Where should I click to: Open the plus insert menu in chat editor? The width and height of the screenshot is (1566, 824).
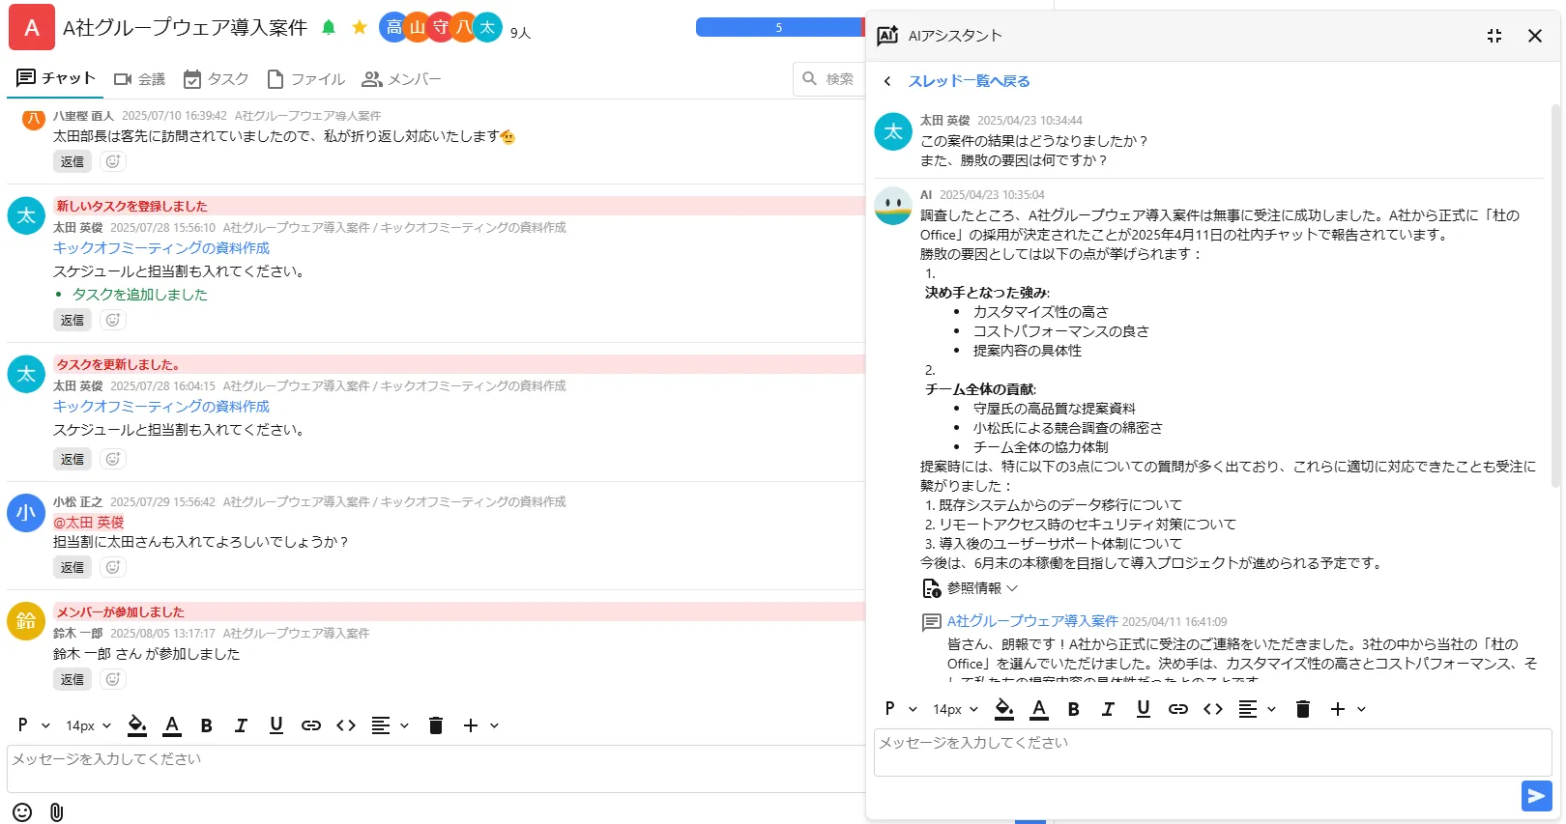pos(479,725)
